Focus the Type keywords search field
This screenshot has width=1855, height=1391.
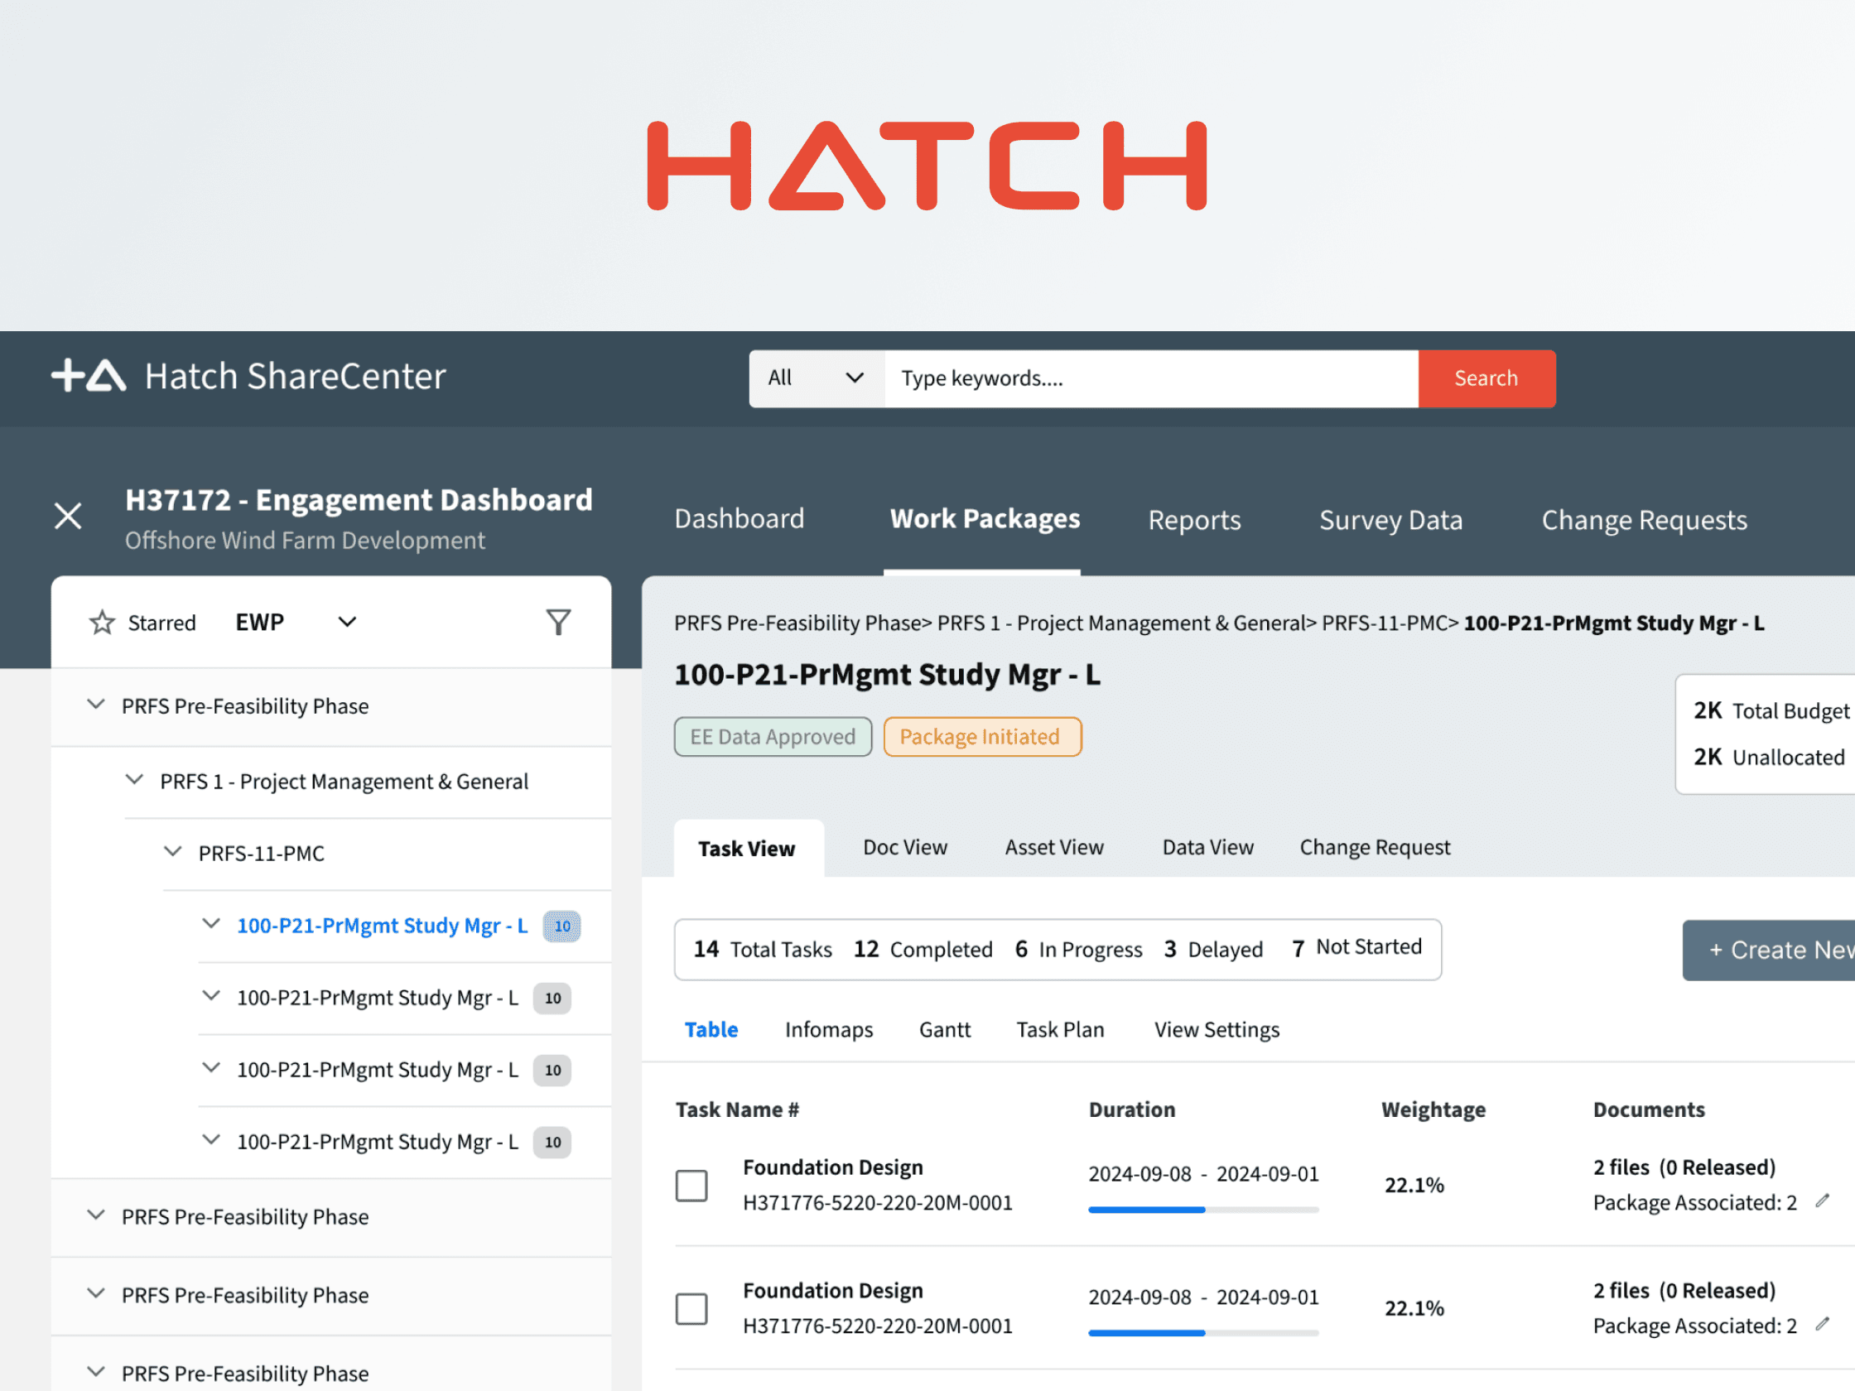[x=1151, y=379]
